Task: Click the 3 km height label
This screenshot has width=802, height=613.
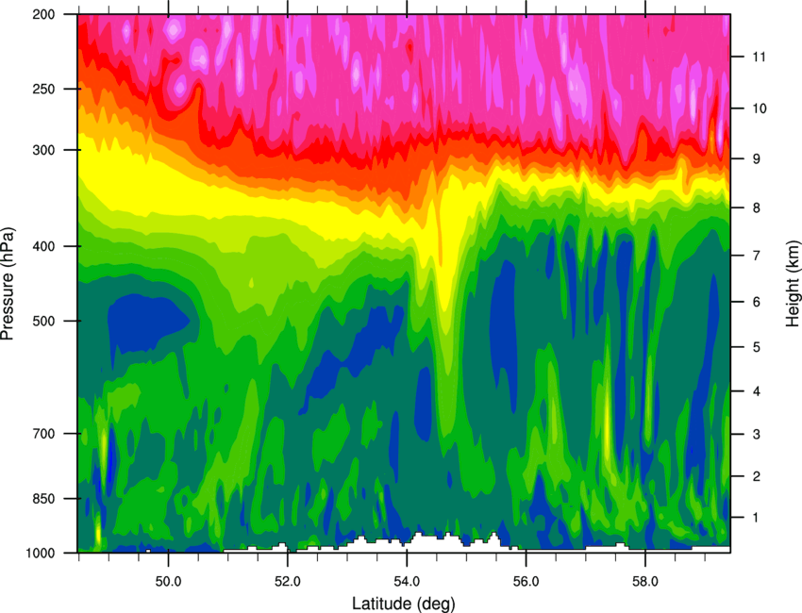Action: click(757, 435)
